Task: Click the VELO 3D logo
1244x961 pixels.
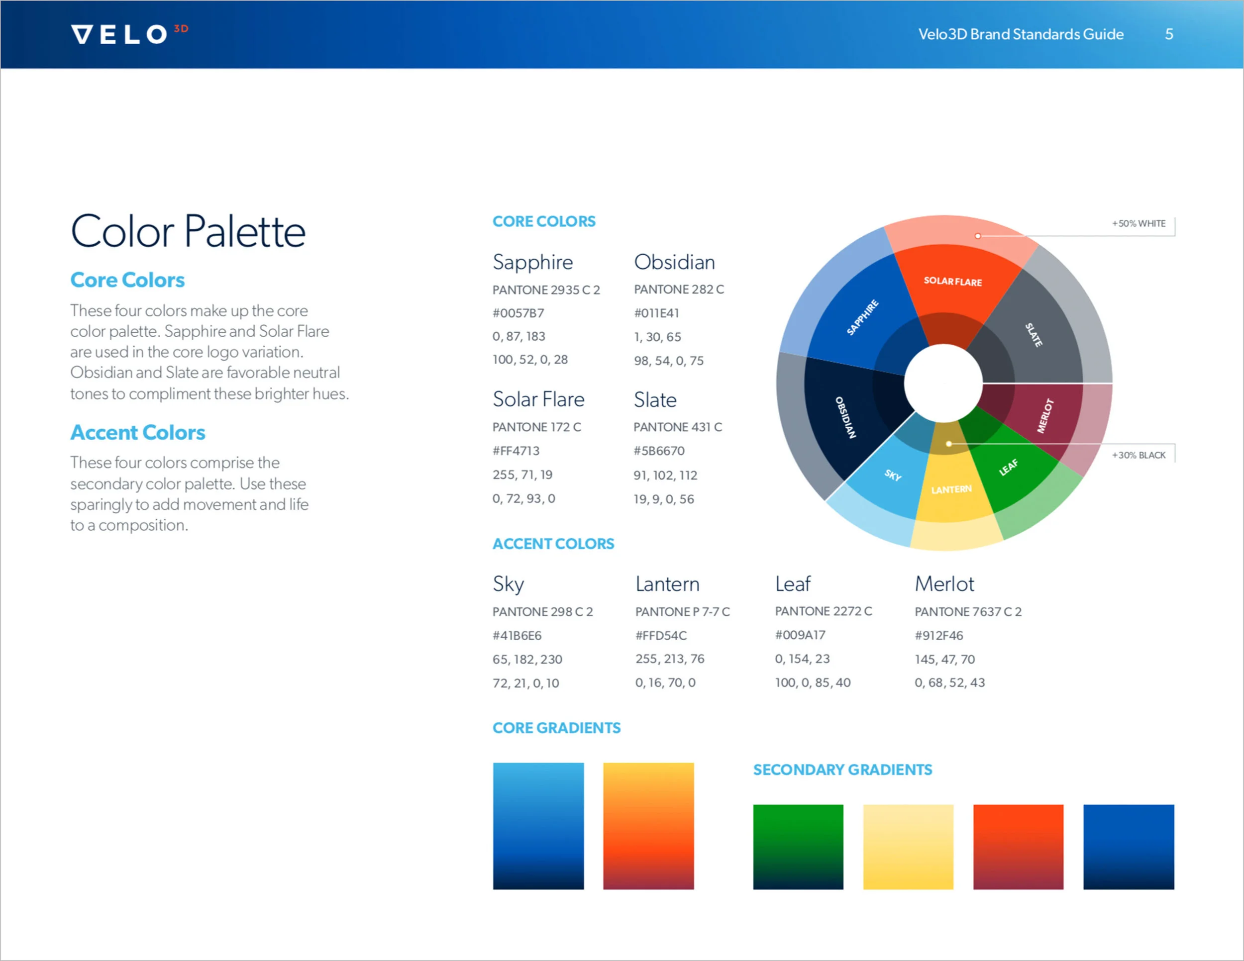Action: click(129, 34)
